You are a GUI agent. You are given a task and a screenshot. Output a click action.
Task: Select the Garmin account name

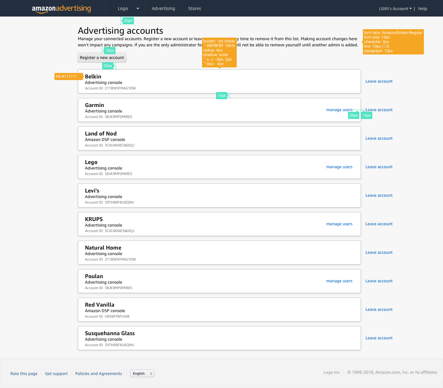tap(94, 105)
